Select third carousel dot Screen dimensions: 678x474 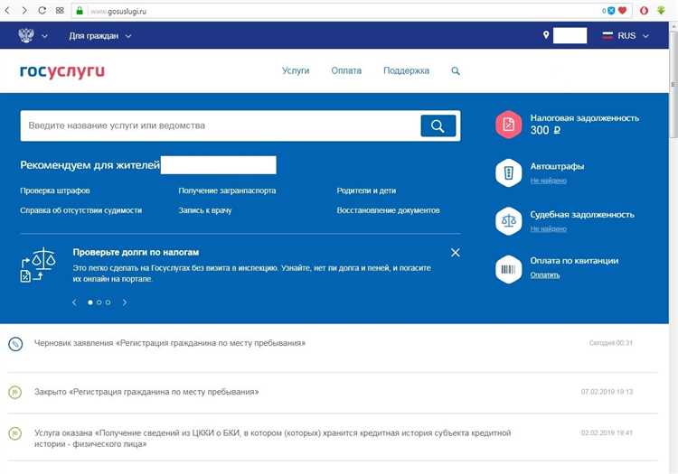click(x=108, y=302)
